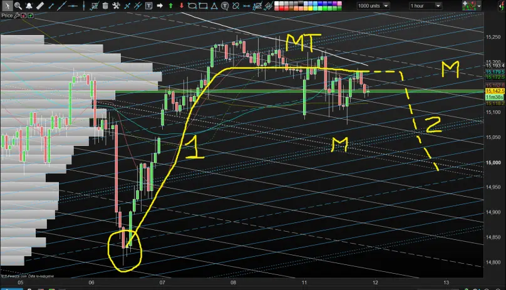
Task: Click the Price panel label
Action: click(x=7, y=16)
